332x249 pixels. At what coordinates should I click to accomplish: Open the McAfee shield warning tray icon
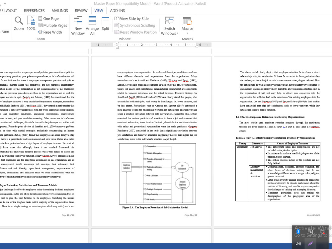point(322,231)
